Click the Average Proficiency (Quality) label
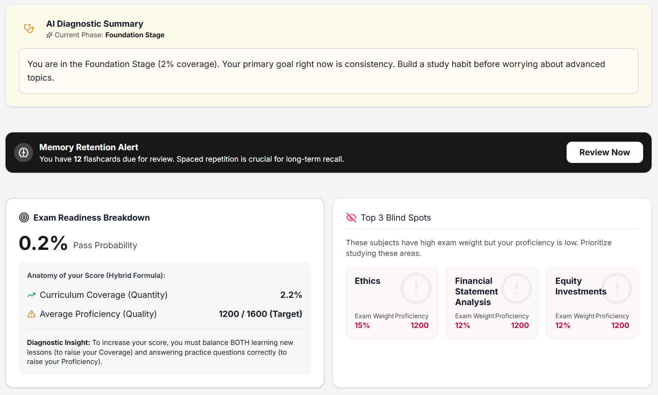 98,314
